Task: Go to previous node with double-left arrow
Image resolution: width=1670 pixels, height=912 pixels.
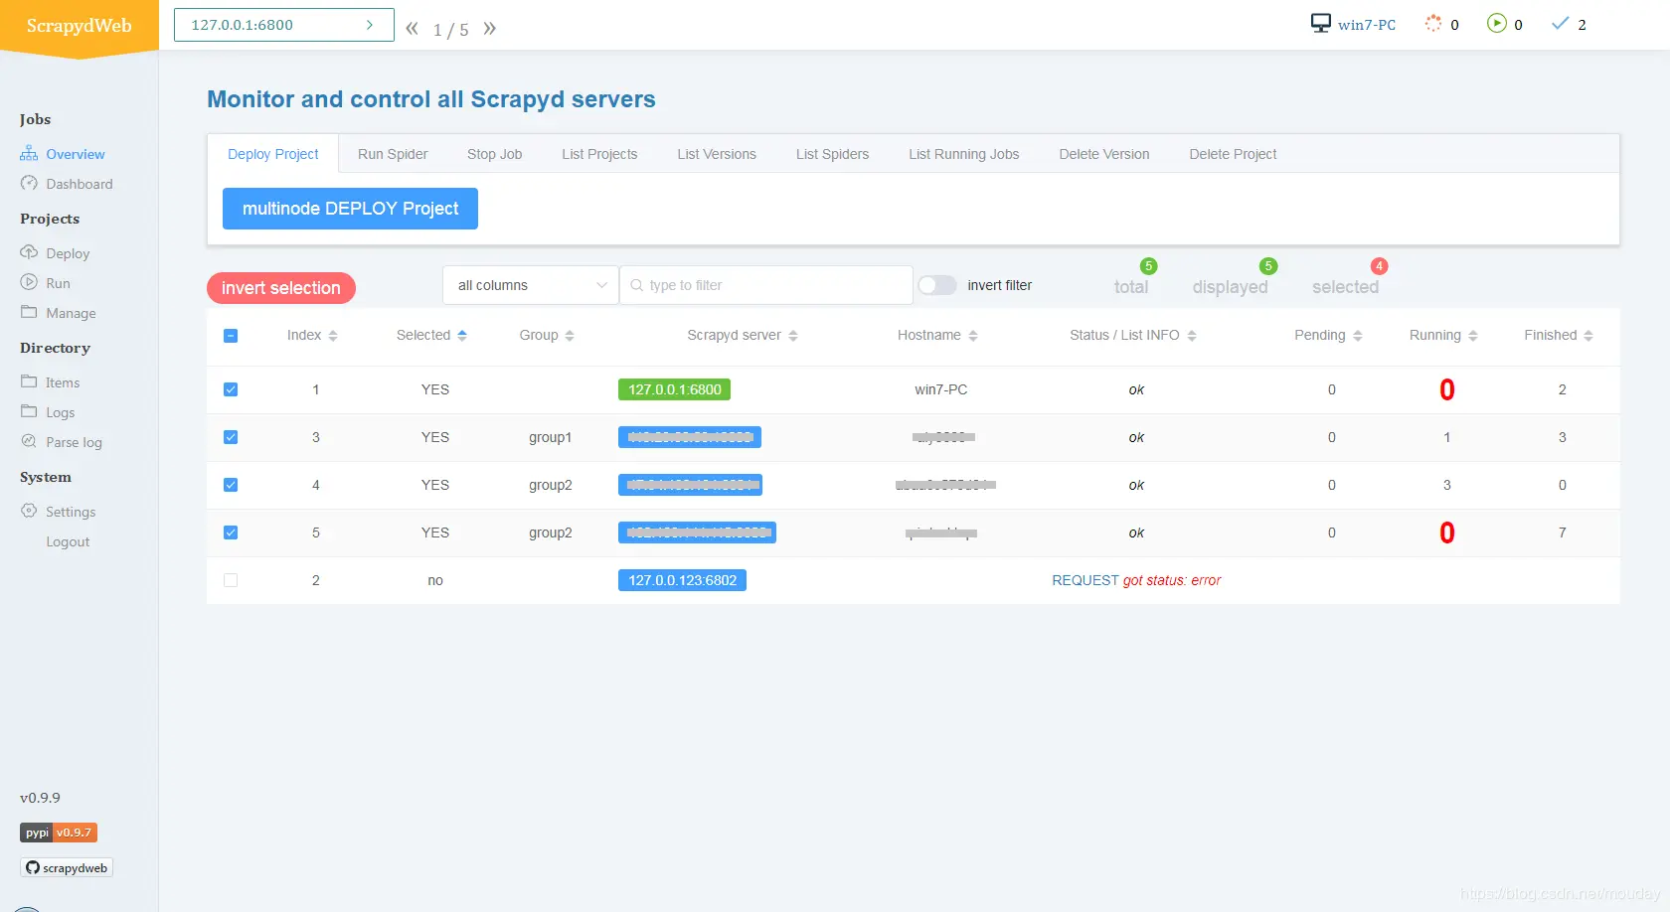Action: (x=412, y=29)
